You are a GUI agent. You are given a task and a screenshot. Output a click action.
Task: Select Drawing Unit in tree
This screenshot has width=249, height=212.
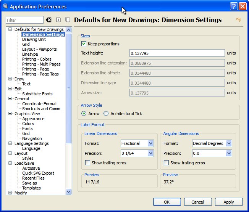click(x=34, y=39)
